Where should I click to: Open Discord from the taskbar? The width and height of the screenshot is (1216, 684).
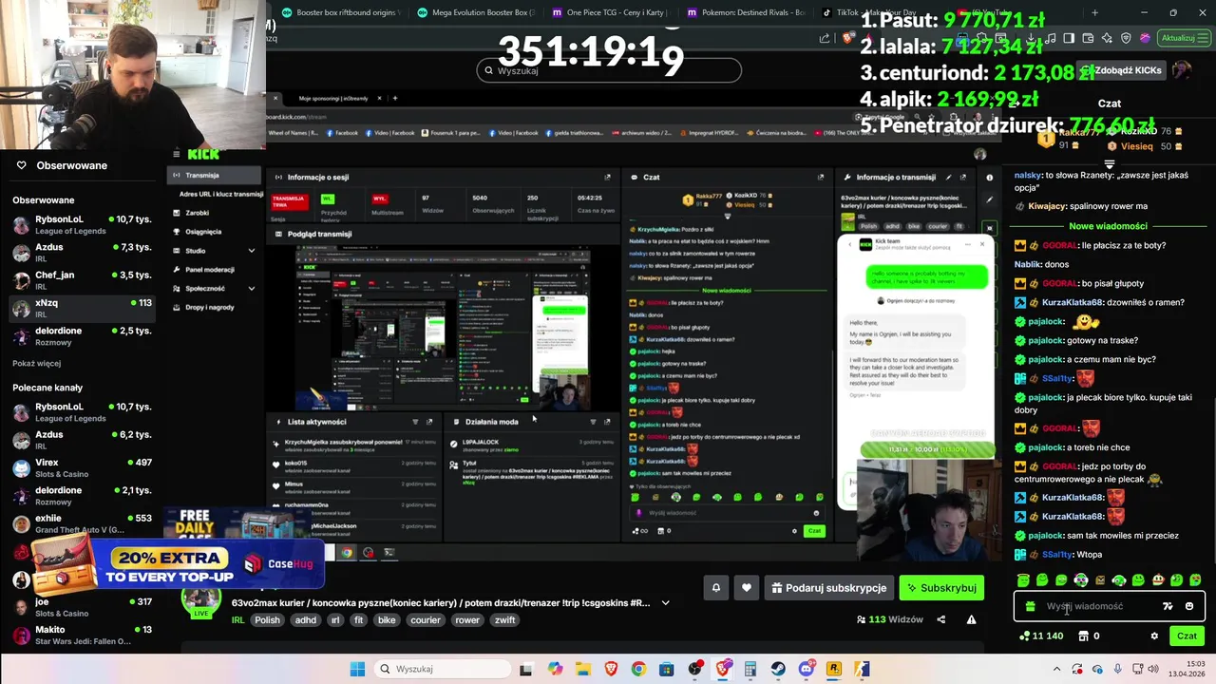tap(807, 669)
